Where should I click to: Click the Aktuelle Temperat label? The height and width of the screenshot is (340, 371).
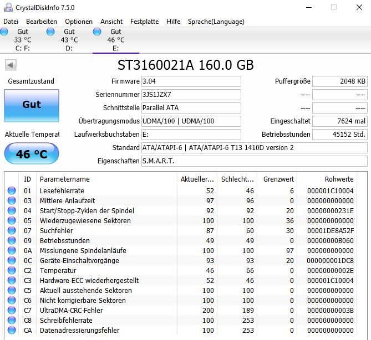click(32, 134)
